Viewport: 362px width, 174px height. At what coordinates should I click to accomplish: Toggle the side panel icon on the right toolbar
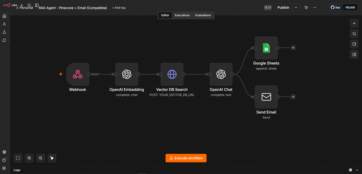[354, 55]
